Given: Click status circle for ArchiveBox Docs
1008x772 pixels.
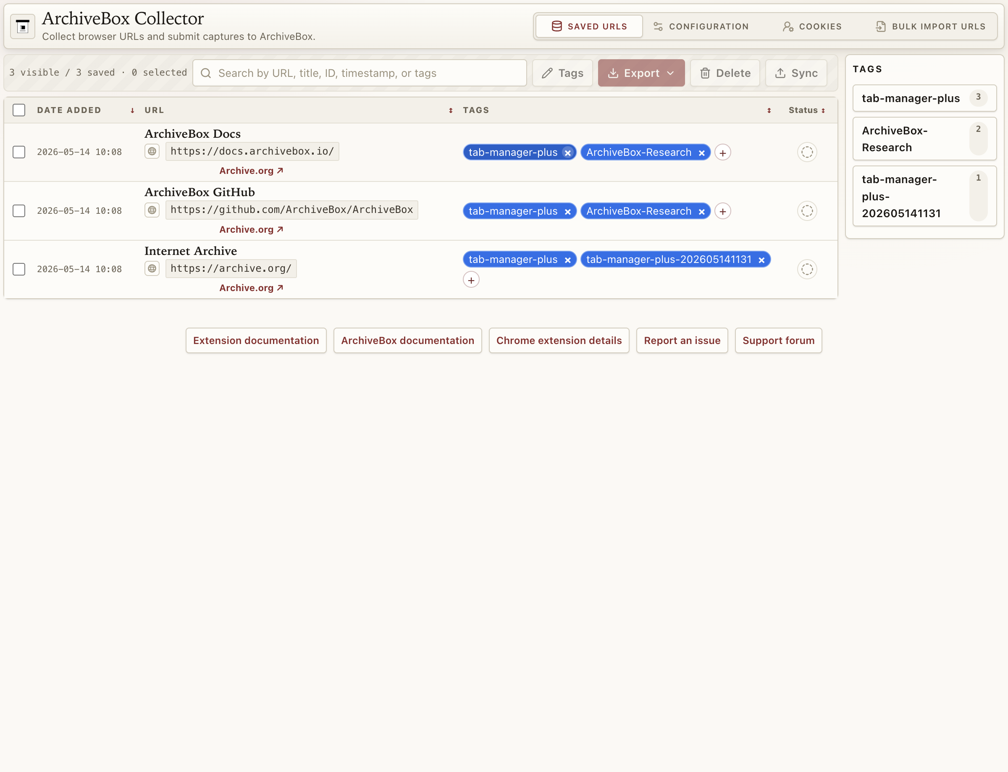Looking at the screenshot, I should [807, 152].
